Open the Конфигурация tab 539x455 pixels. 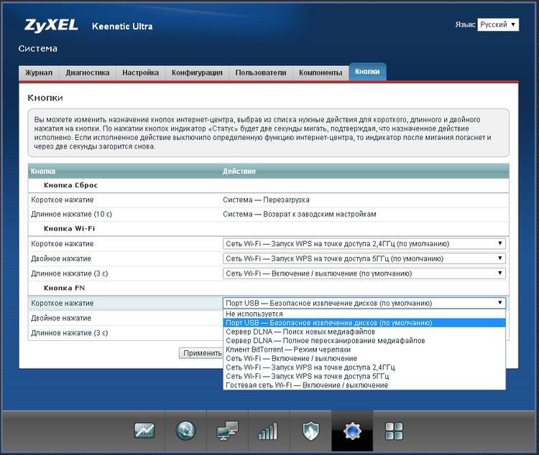tap(198, 72)
